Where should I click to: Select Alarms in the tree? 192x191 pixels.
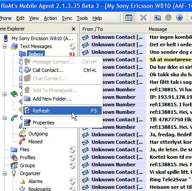[35, 181]
